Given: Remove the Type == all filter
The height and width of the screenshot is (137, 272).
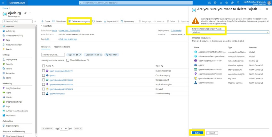Looking at the screenshot, I should click(80, 55).
